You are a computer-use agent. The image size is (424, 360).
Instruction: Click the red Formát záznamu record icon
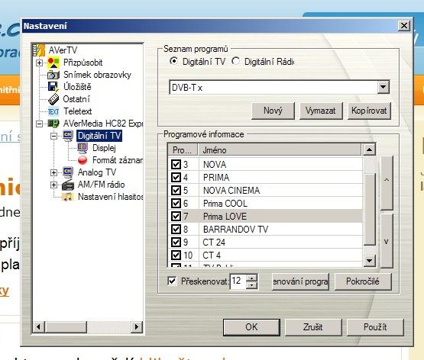click(x=83, y=160)
